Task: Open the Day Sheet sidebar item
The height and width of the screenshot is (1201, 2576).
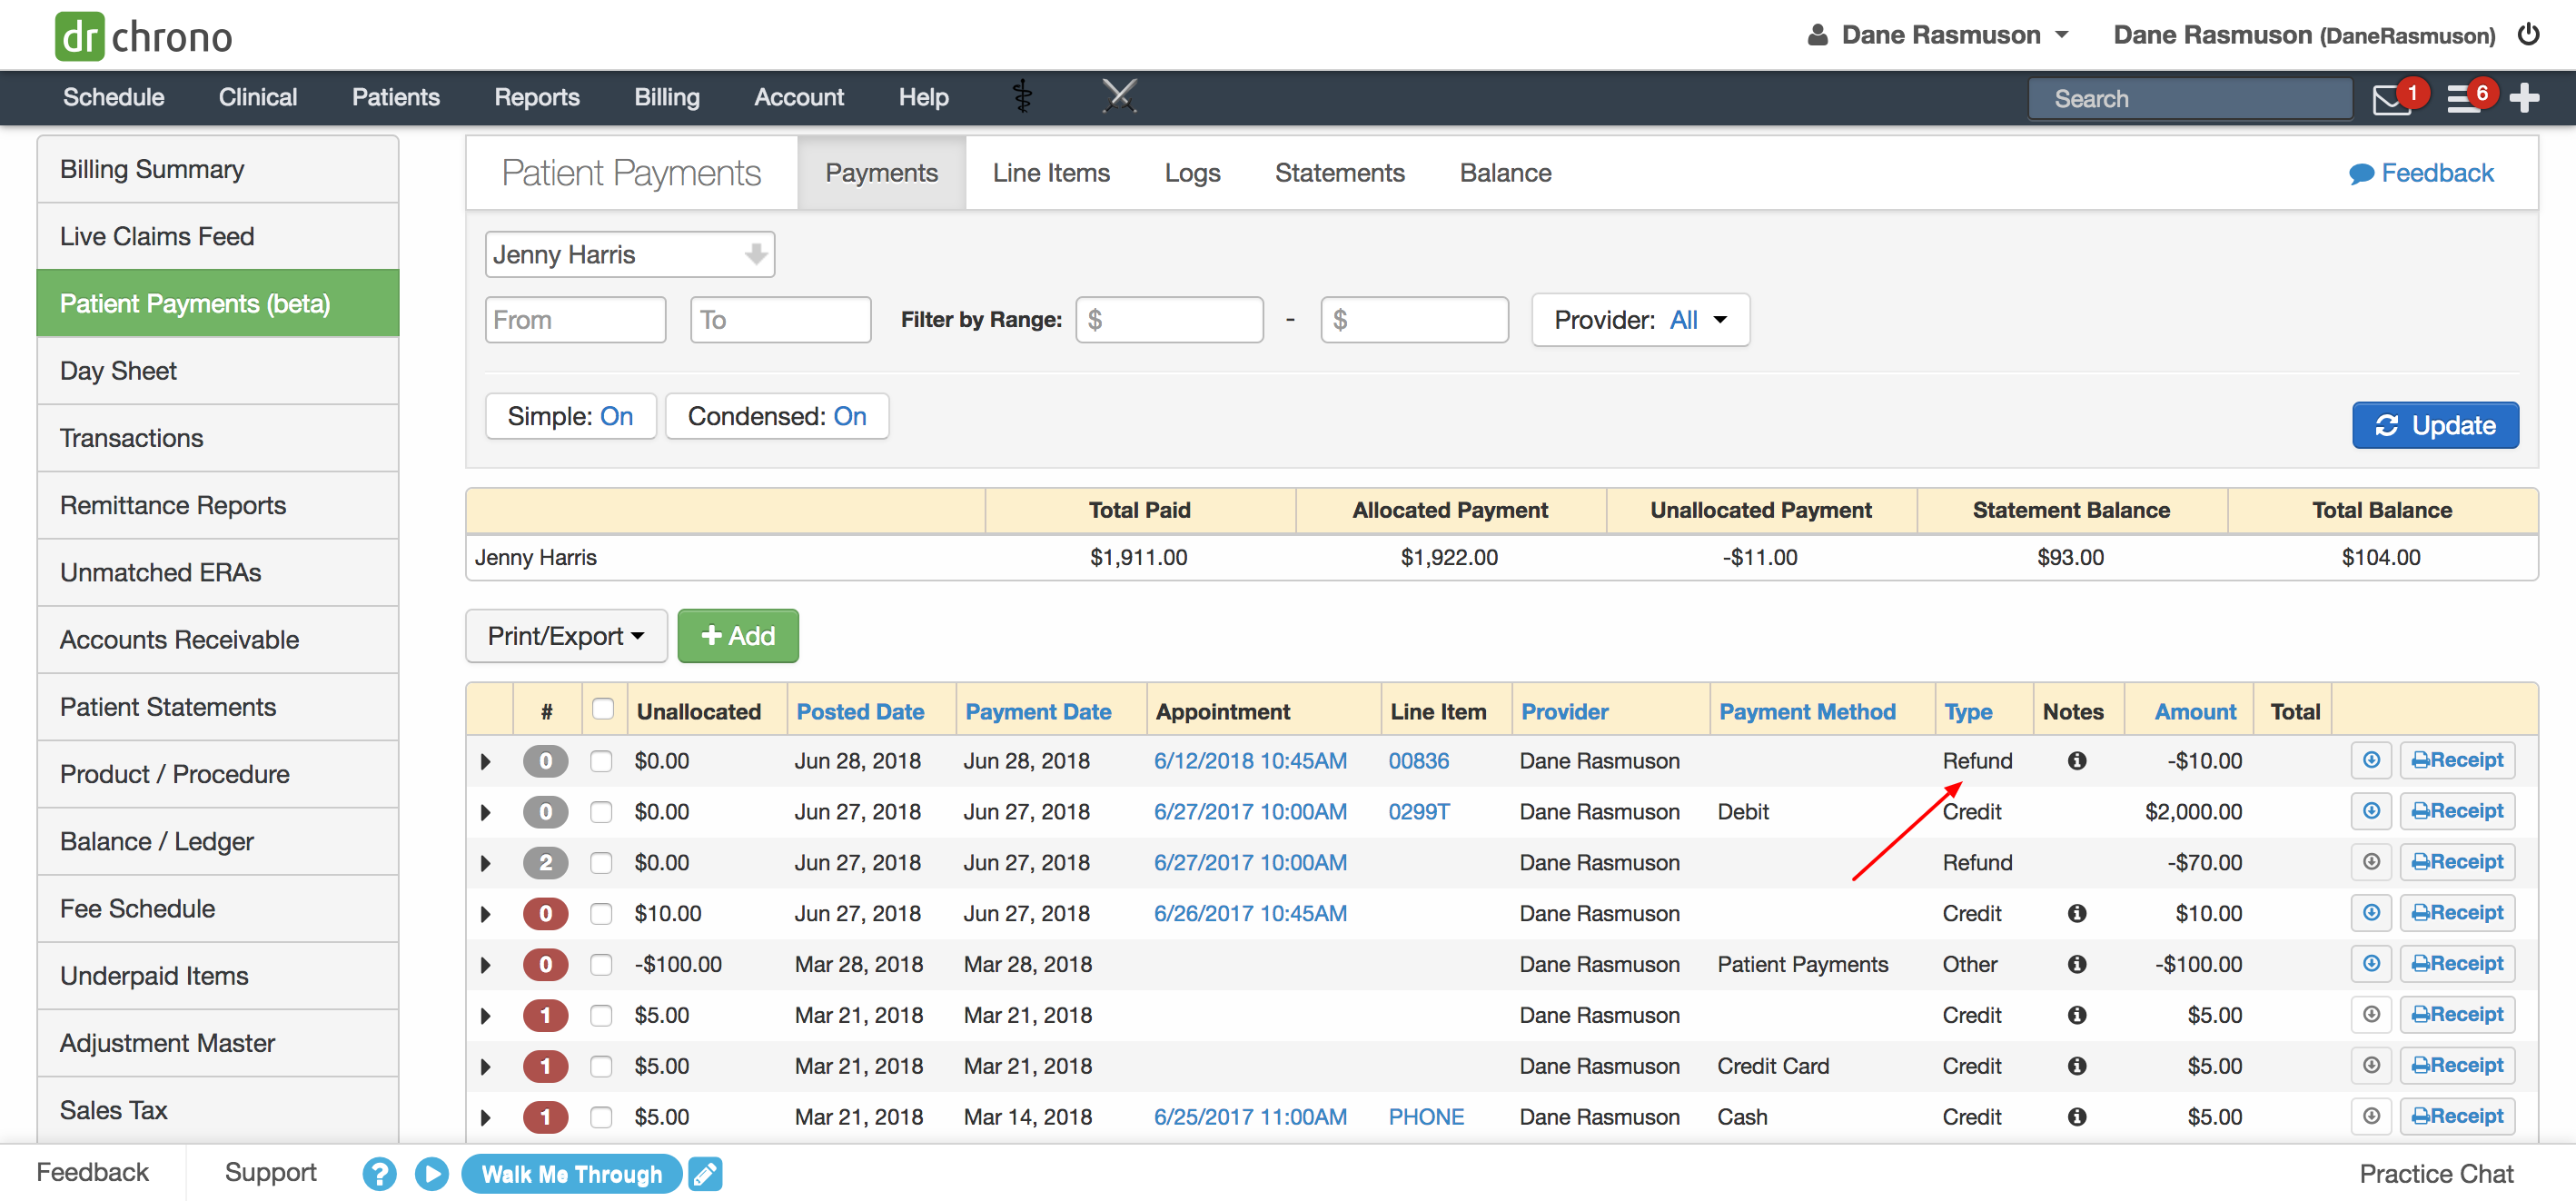Action: (x=218, y=371)
